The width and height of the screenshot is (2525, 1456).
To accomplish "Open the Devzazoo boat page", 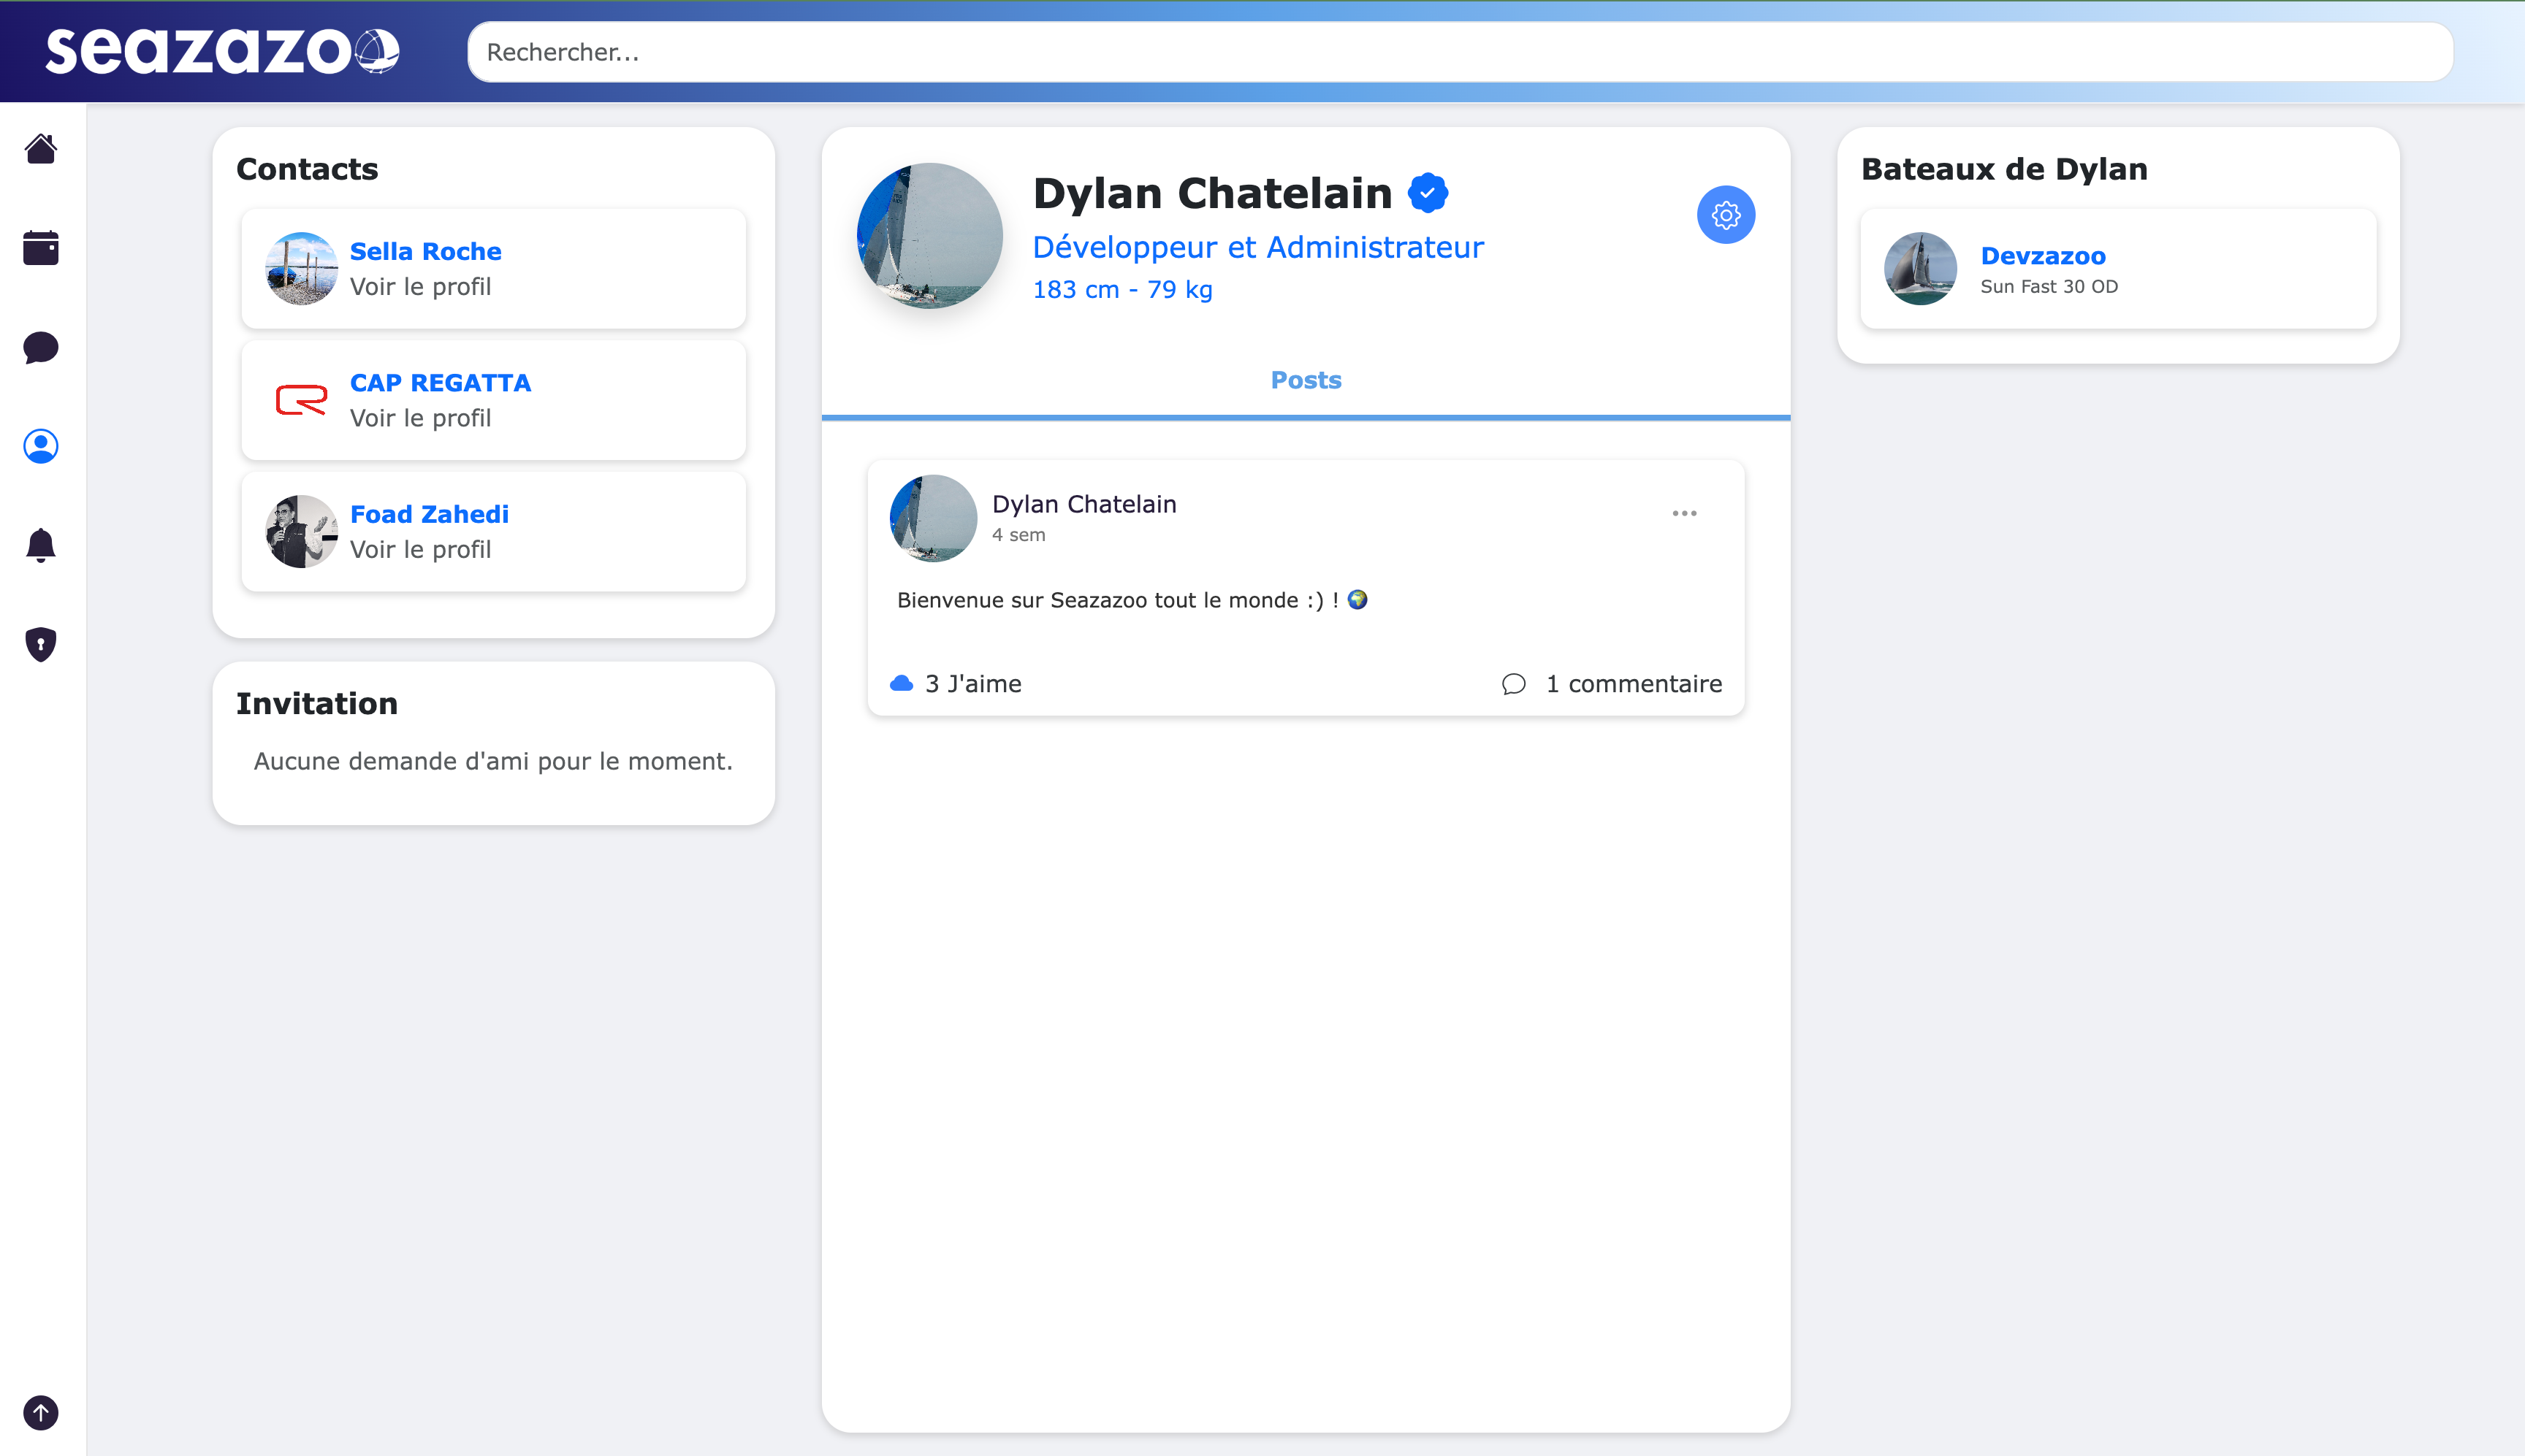I will [2043, 256].
